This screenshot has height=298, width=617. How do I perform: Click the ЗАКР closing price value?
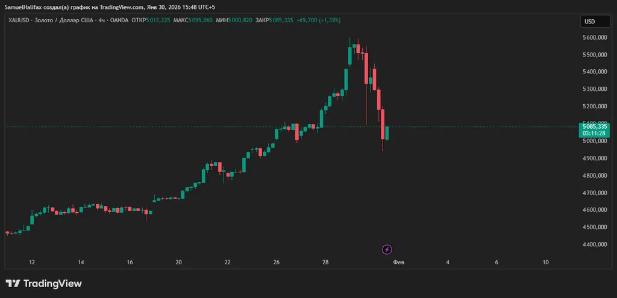click(x=279, y=20)
